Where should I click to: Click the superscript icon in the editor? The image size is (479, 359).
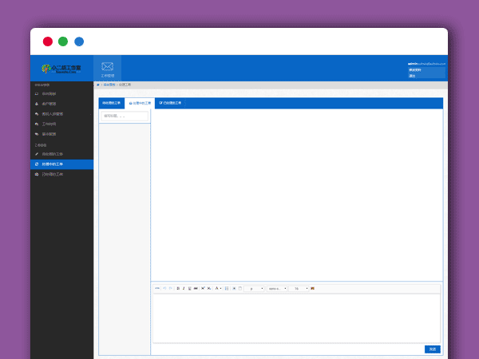203,288
